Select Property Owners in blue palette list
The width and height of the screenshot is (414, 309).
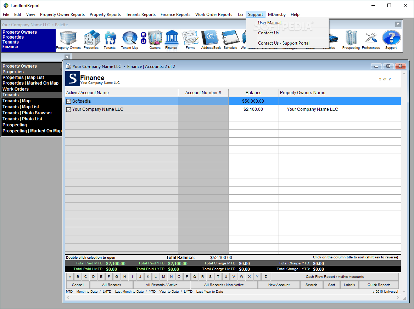click(19, 32)
